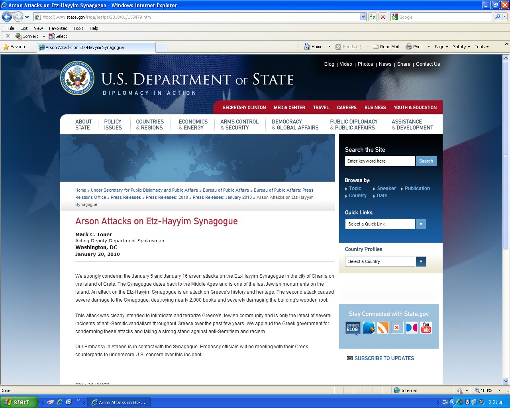The image size is (510, 408).
Task: Open the Convert dropdown arrow
Action: click(x=44, y=36)
